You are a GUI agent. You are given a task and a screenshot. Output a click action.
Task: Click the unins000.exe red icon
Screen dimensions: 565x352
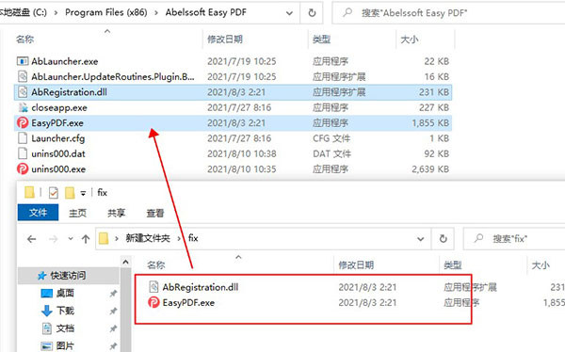[x=23, y=168]
